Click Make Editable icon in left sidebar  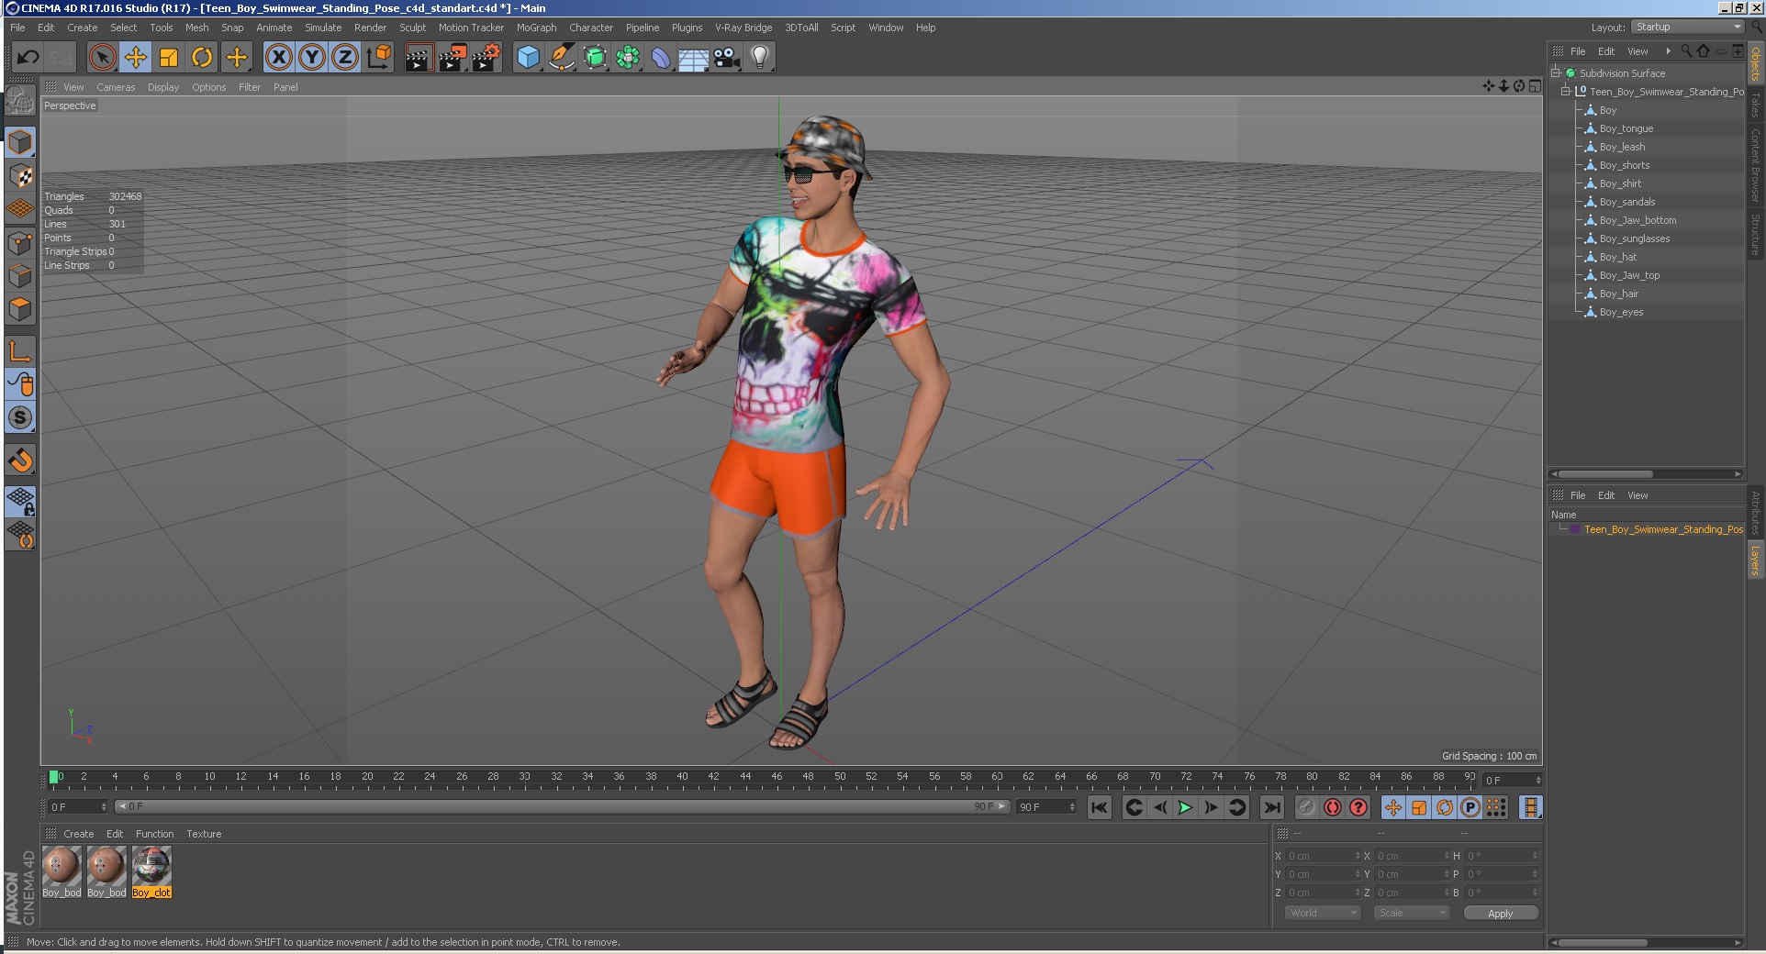(20, 101)
